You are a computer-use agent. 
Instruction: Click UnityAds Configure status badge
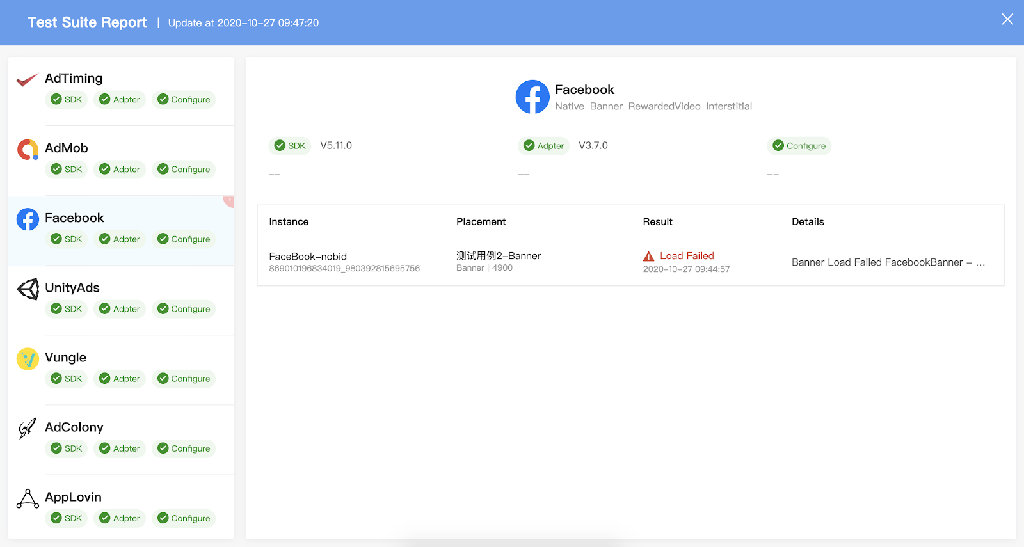pyautogui.click(x=184, y=308)
